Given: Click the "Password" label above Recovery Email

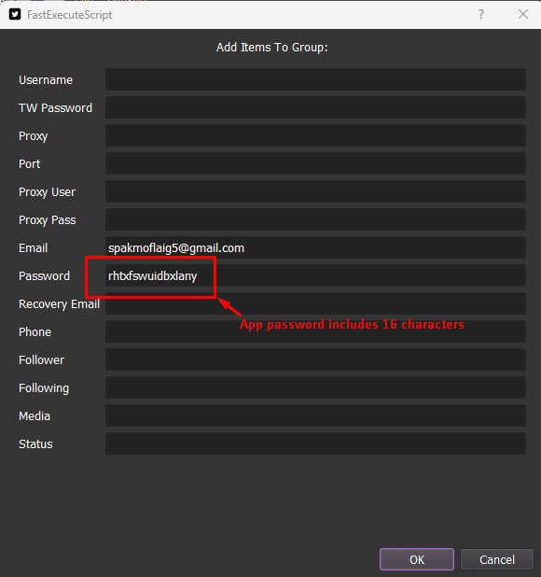Looking at the screenshot, I should tap(44, 276).
